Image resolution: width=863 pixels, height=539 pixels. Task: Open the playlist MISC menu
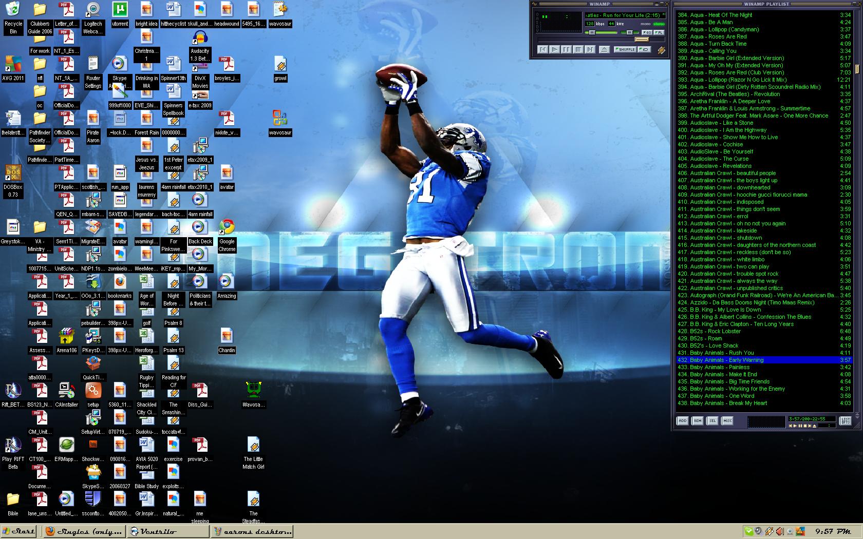(x=727, y=421)
